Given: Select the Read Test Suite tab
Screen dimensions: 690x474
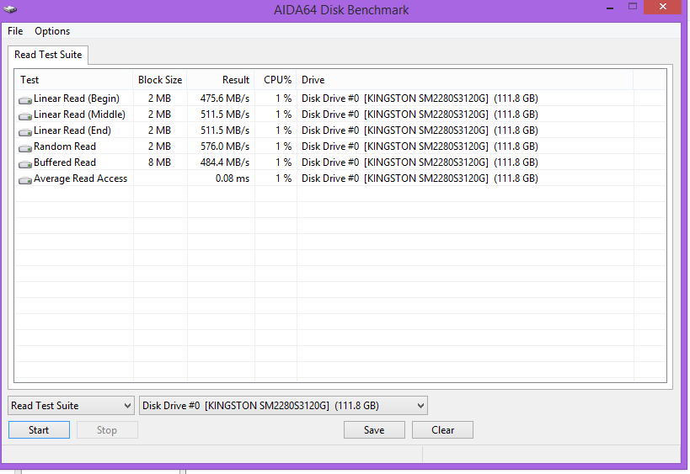Looking at the screenshot, I should pos(48,55).
